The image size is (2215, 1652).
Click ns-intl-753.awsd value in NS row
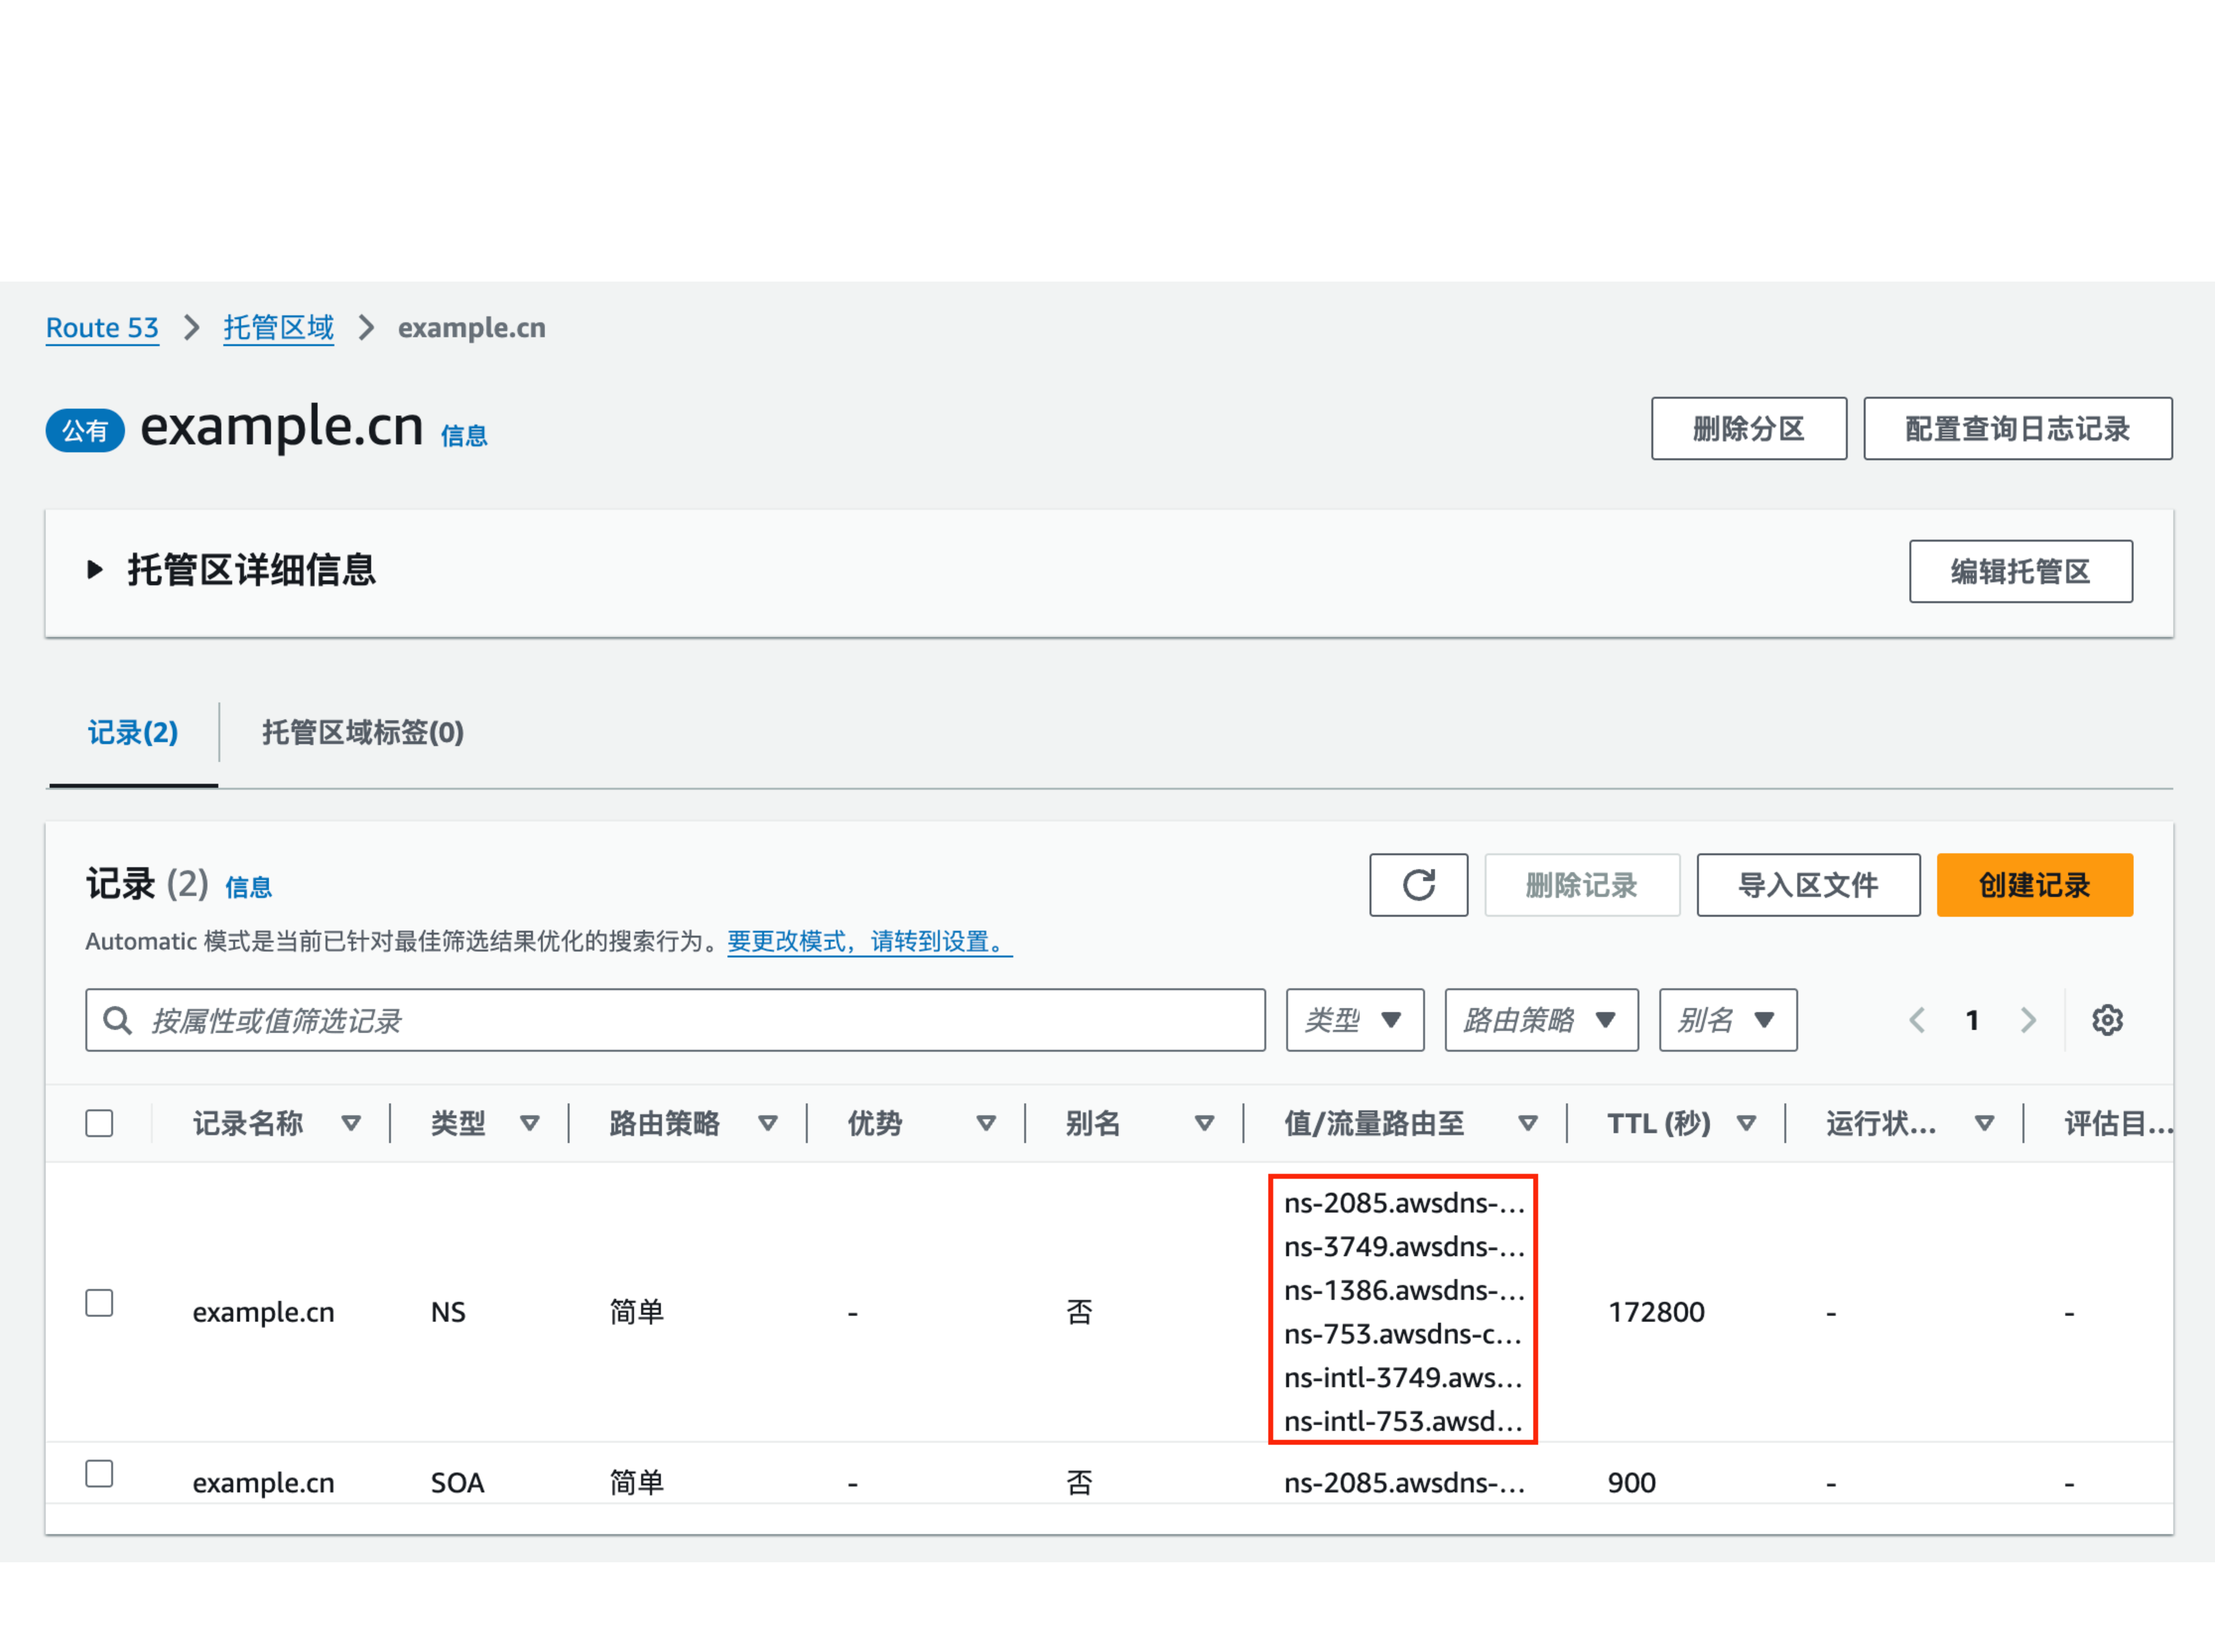pos(1403,1421)
